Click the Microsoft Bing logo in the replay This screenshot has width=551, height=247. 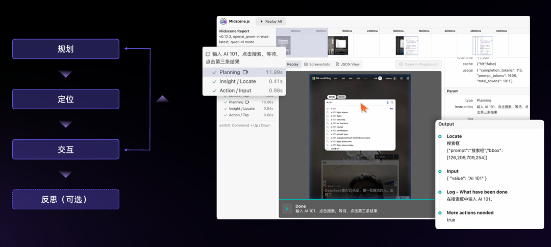pos(321,78)
